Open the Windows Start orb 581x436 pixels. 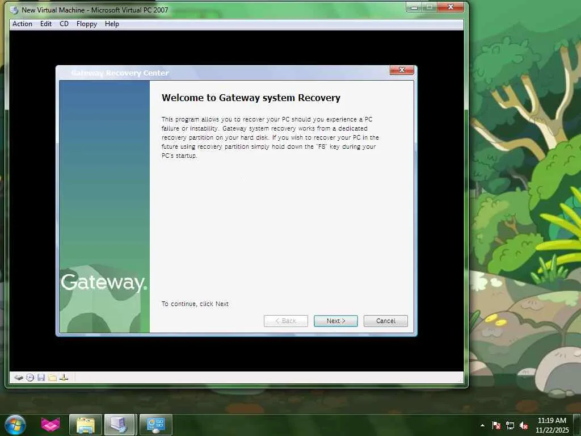point(15,425)
